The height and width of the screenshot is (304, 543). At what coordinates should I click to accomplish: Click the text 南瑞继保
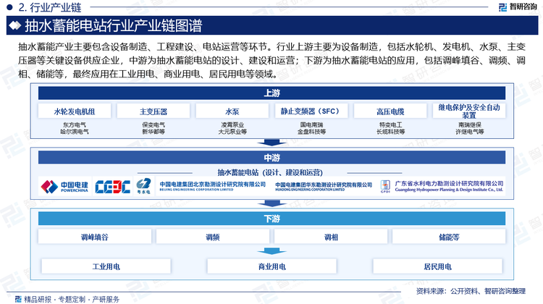tap(470, 124)
